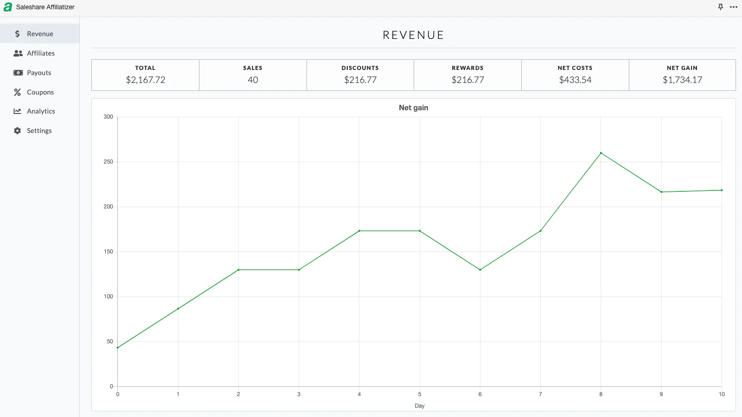
Task: Click the day 6 dip data point
Action: point(480,270)
